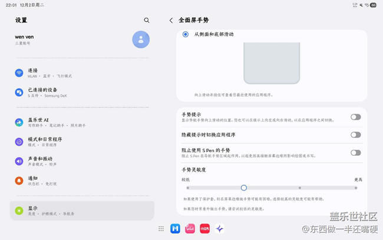This screenshot has height=240, width=383.
Task: Tap the swipe gesture preview illustration
Action: (272, 63)
